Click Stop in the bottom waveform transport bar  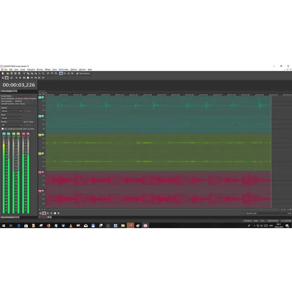[x=55, y=213]
